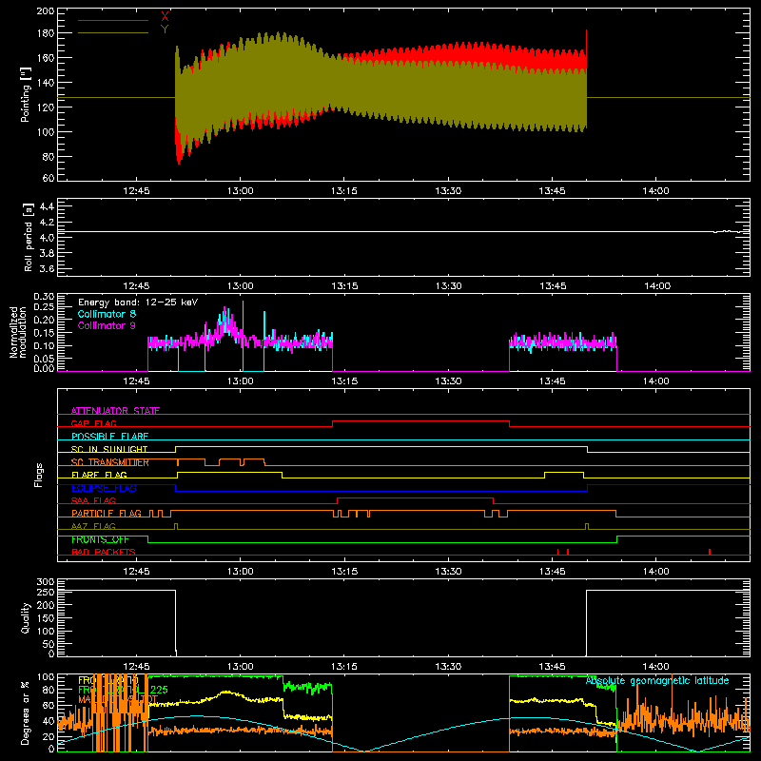This screenshot has width=761, height=761.
Task: Click the 13:30 time label below modulation plot
Action: click(x=448, y=381)
